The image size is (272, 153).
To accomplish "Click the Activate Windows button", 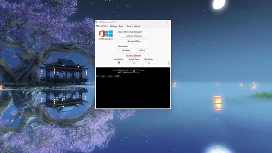I will (134, 36).
